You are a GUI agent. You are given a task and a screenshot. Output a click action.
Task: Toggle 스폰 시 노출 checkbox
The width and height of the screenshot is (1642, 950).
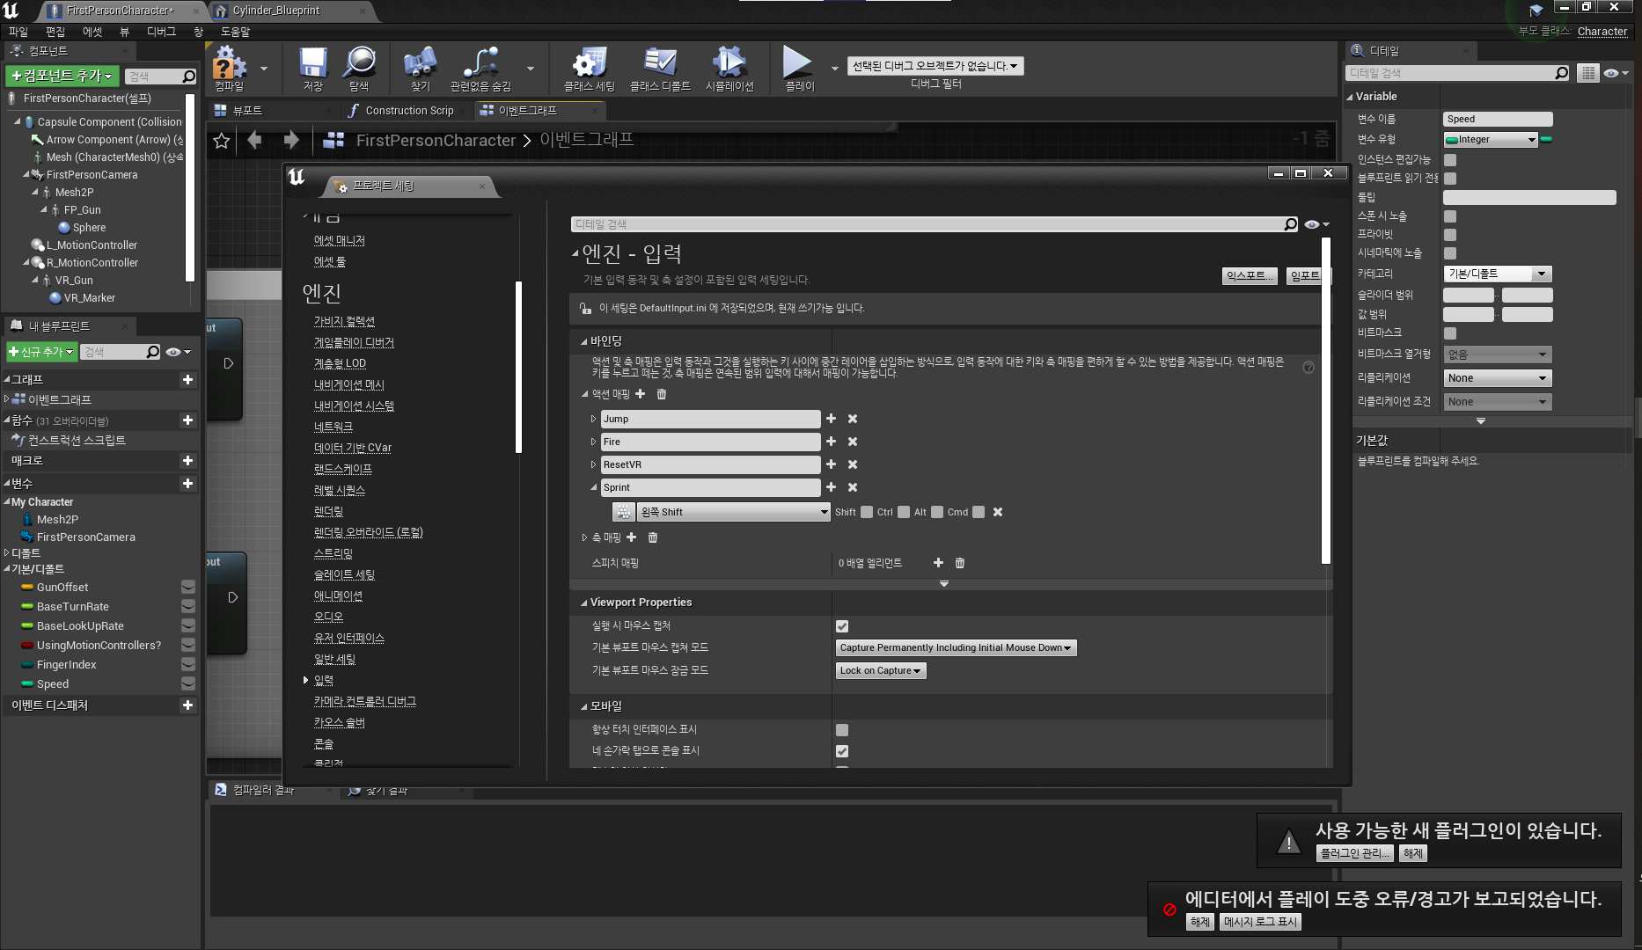(x=1450, y=216)
